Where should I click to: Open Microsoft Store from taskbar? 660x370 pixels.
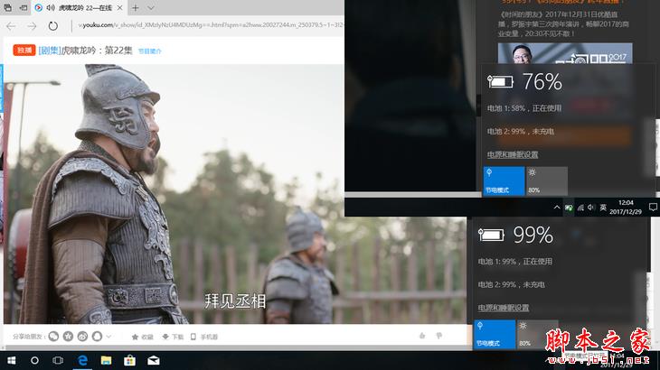coord(129,360)
